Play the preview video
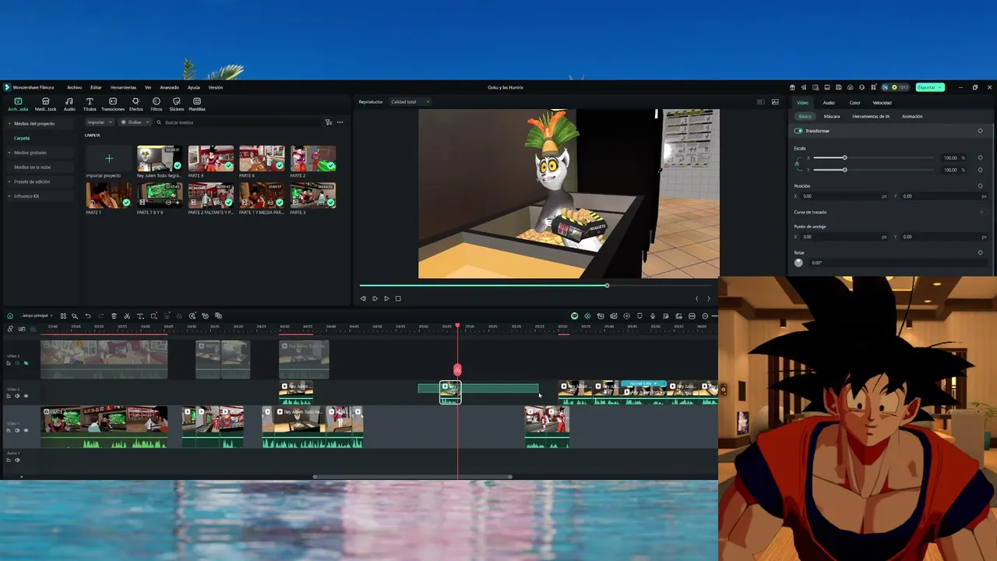This screenshot has height=561, width=997. 386,298
